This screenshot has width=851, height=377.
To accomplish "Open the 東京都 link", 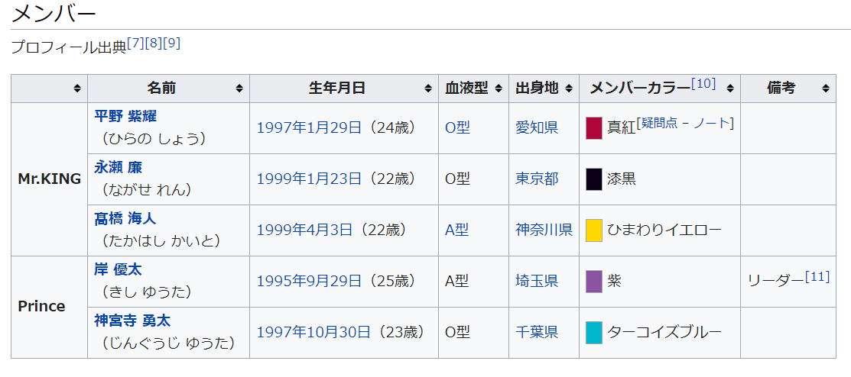I will (x=537, y=179).
